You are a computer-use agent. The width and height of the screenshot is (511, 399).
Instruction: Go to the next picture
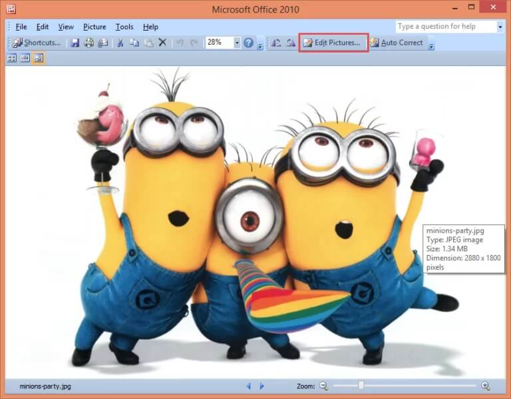[x=261, y=386]
